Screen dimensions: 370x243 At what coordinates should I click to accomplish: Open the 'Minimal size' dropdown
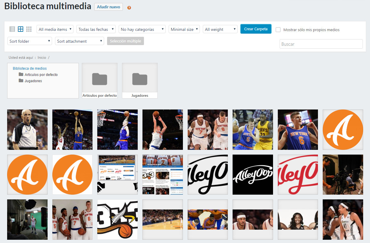[184, 29]
